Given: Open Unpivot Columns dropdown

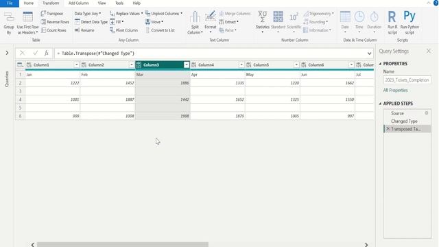Looking at the screenshot, I should tap(164, 14).
